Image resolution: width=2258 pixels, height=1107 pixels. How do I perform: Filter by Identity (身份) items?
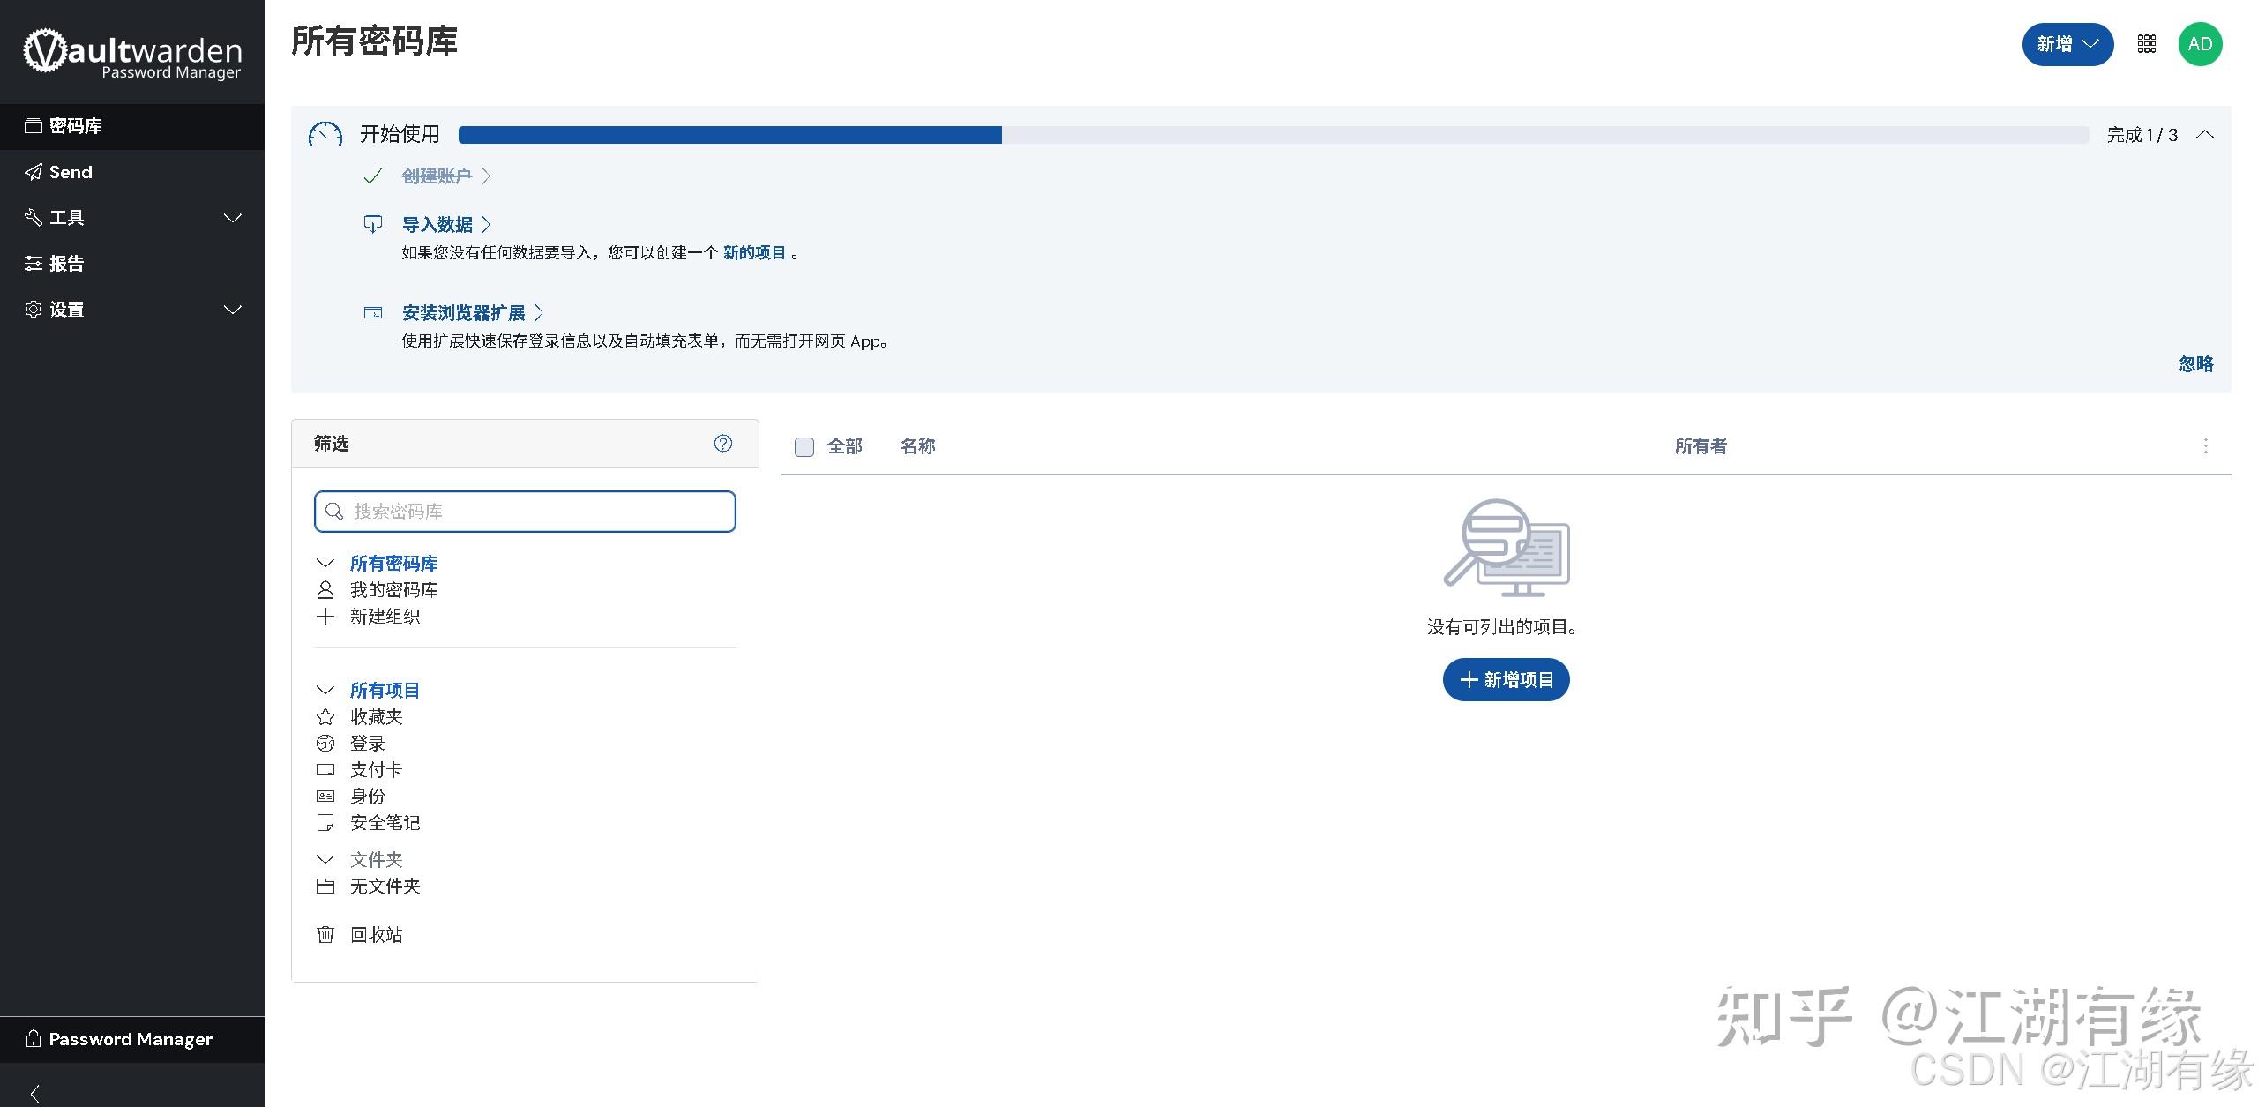point(367,797)
